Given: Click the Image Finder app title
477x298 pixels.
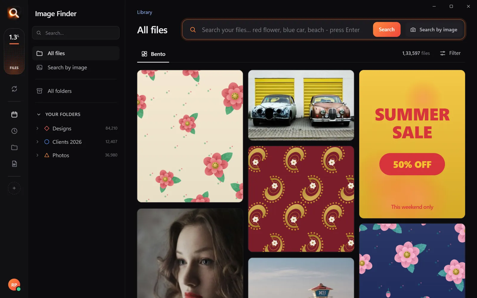Looking at the screenshot, I should (56, 14).
